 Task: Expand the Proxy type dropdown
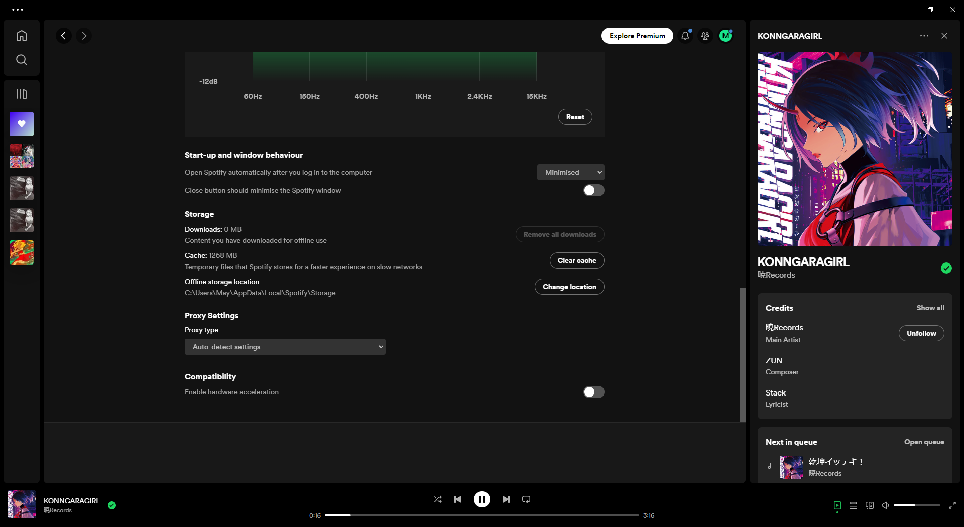(285, 347)
